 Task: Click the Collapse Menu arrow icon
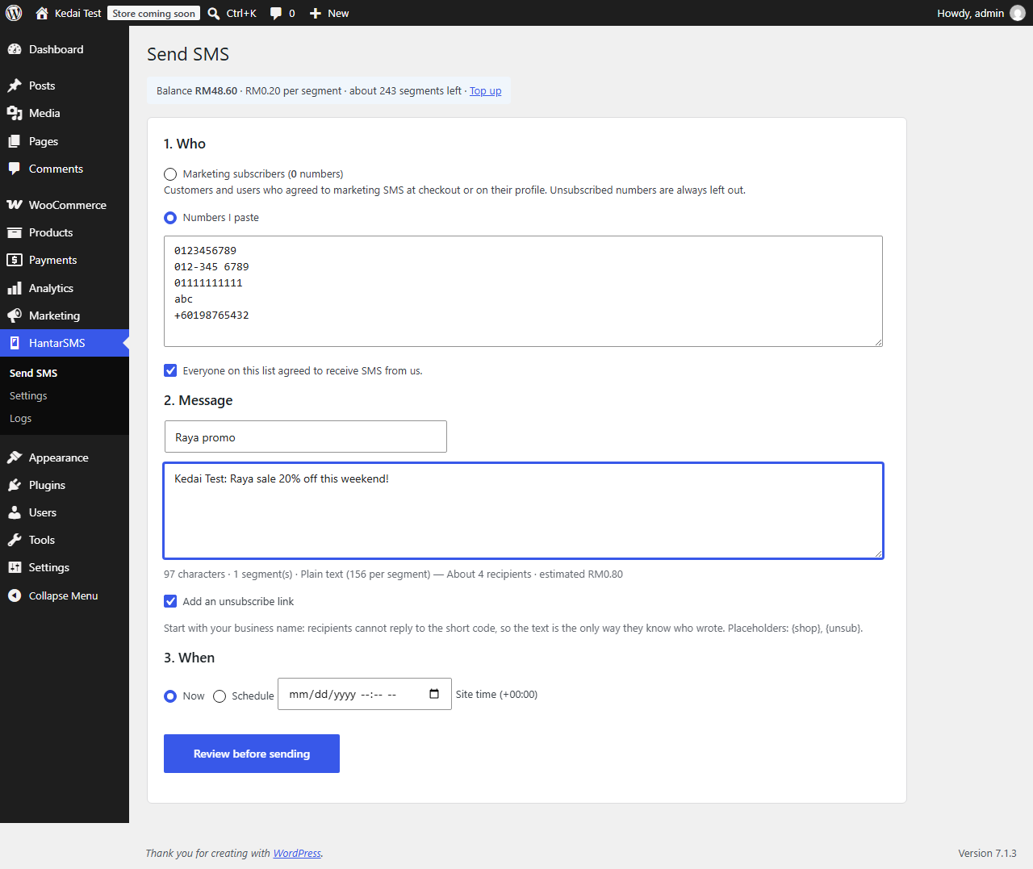pyautogui.click(x=15, y=595)
